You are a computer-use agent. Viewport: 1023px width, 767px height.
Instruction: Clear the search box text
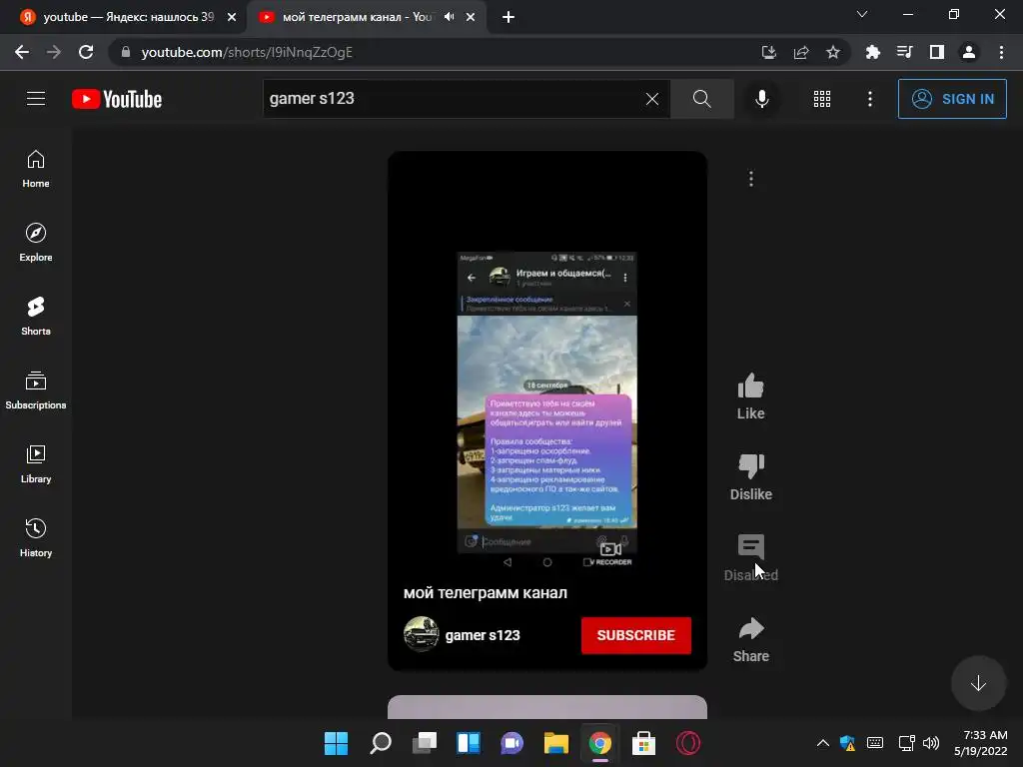pos(651,99)
